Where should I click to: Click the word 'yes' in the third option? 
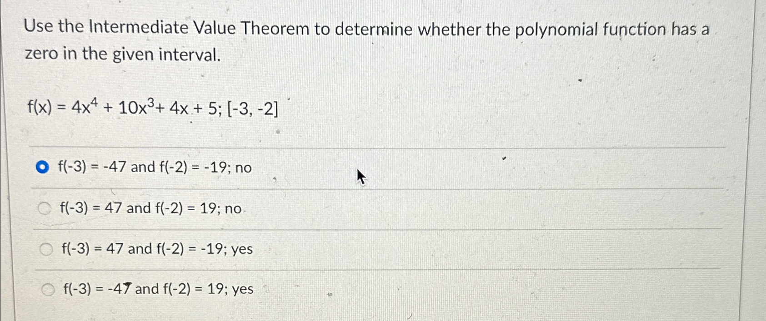[242, 249]
